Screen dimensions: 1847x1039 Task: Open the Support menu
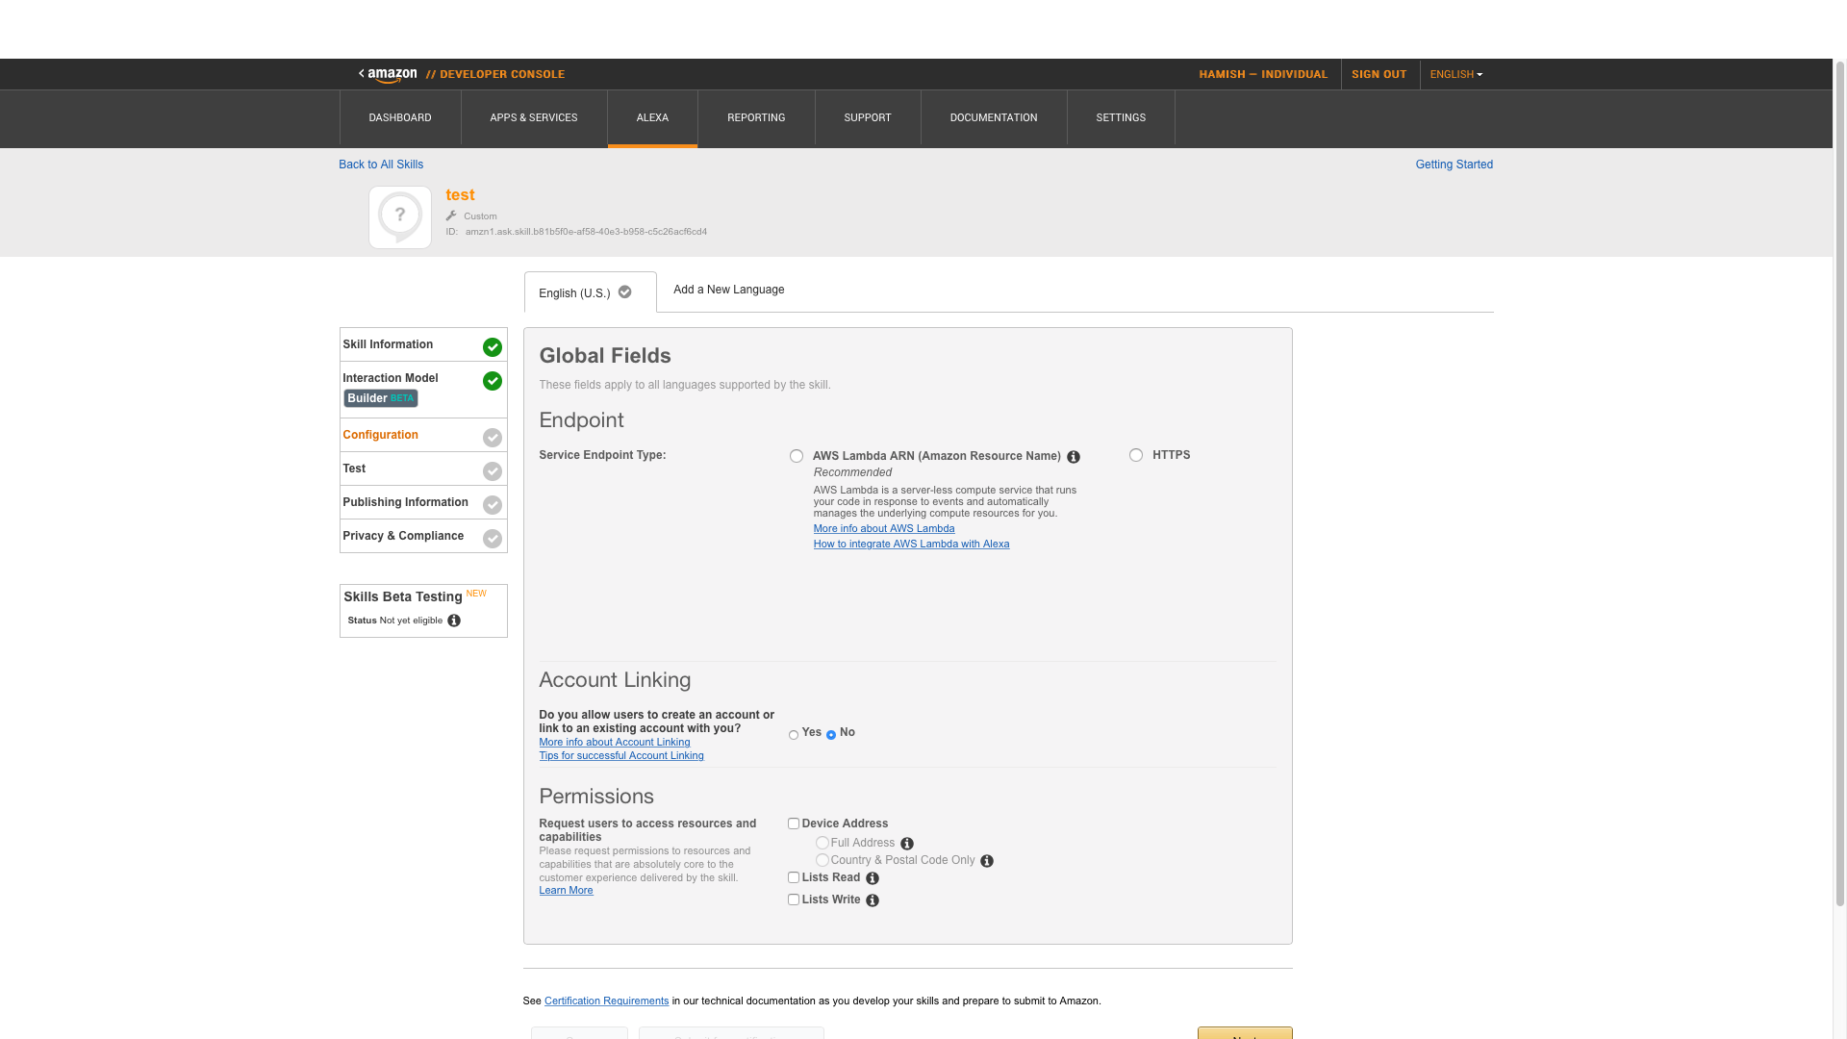[868, 117]
